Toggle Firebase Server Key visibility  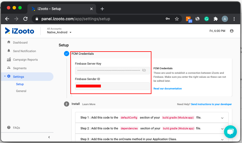pyautogui.click(x=144, y=70)
